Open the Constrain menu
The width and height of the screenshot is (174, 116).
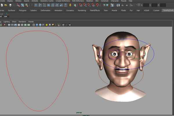pyautogui.click(x=105, y=1)
